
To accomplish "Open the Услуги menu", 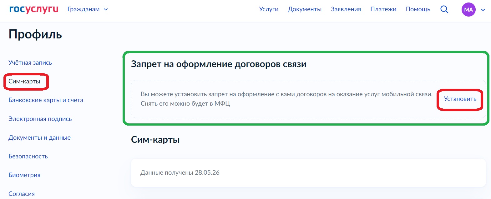I will (x=269, y=9).
